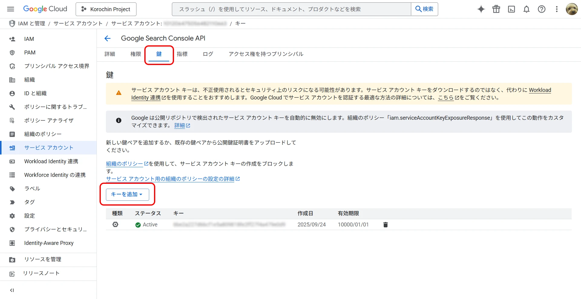Open the notifications bell
This screenshot has height=299, width=581.
pos(526,9)
